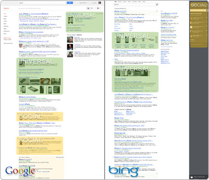Screen dimensions: 209x180
Task: Click the Bing sidebar post input field
Action: click(x=198, y=10)
